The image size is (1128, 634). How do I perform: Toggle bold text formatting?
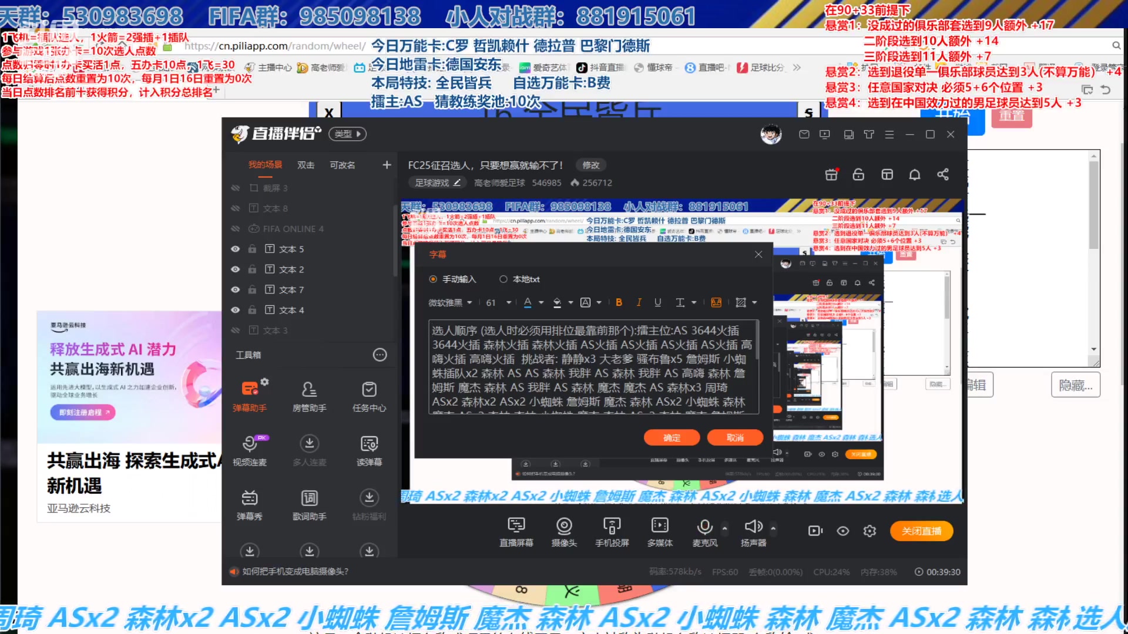pos(619,302)
